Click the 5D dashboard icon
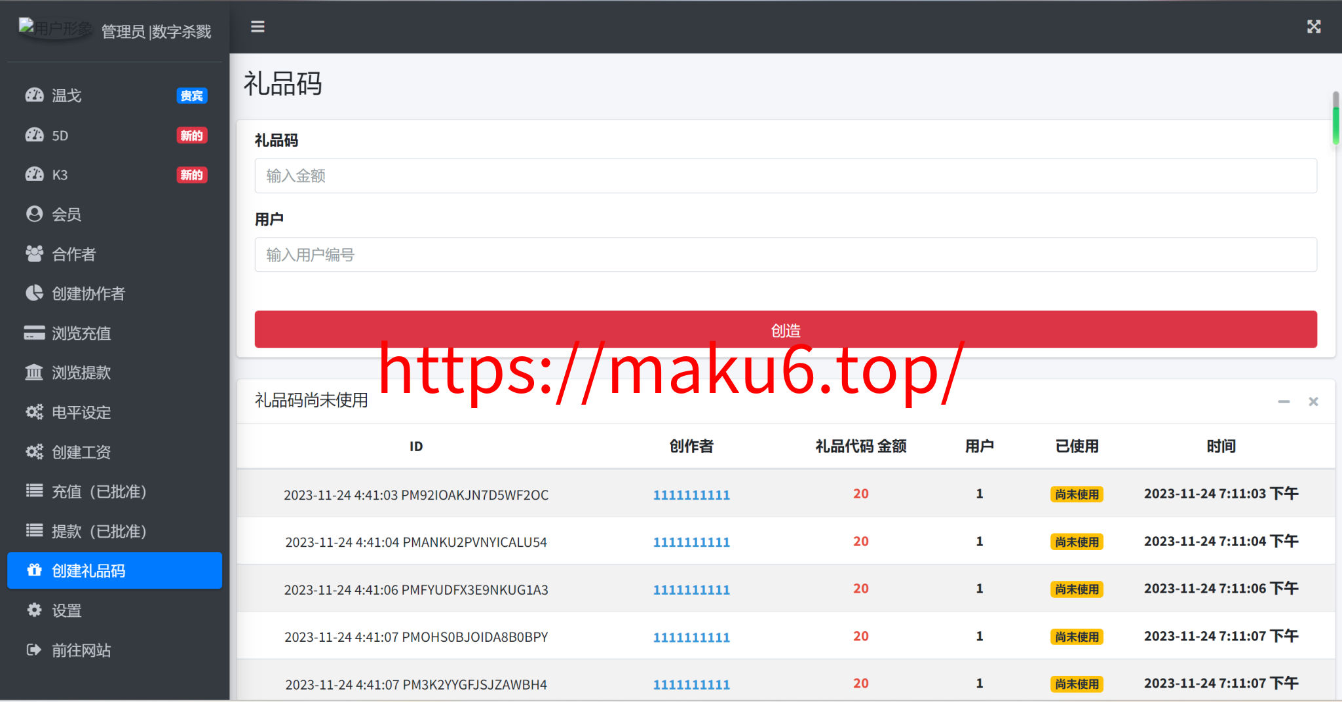This screenshot has width=1342, height=702. 34,135
